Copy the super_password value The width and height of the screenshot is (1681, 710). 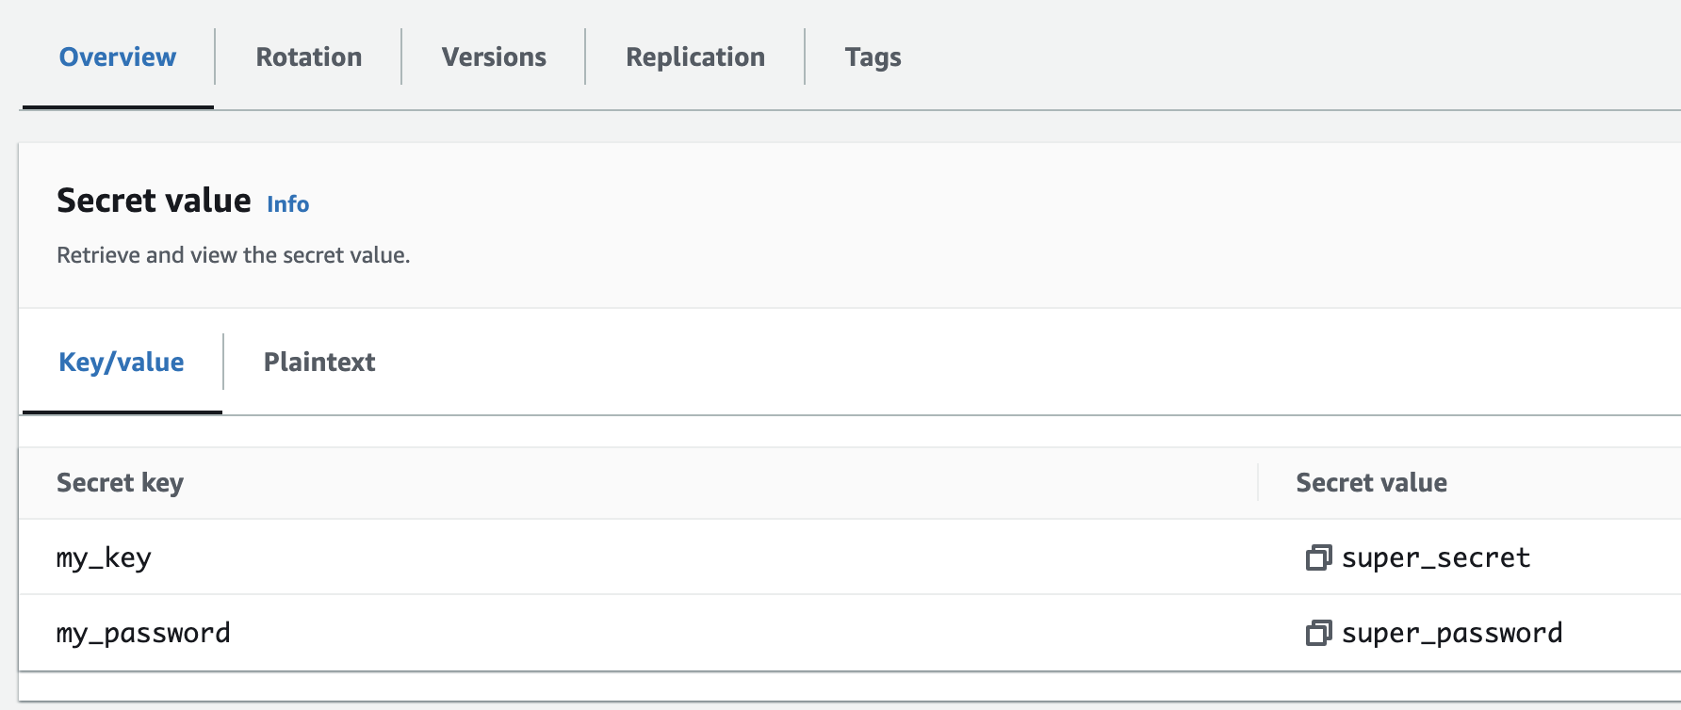pyautogui.click(x=1318, y=633)
